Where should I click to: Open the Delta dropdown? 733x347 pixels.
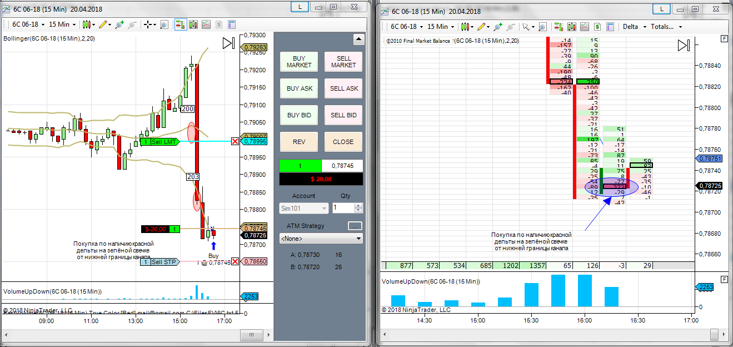tap(635, 26)
